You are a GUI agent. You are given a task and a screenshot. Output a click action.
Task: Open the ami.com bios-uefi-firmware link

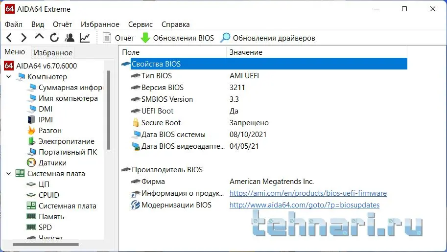click(308, 193)
